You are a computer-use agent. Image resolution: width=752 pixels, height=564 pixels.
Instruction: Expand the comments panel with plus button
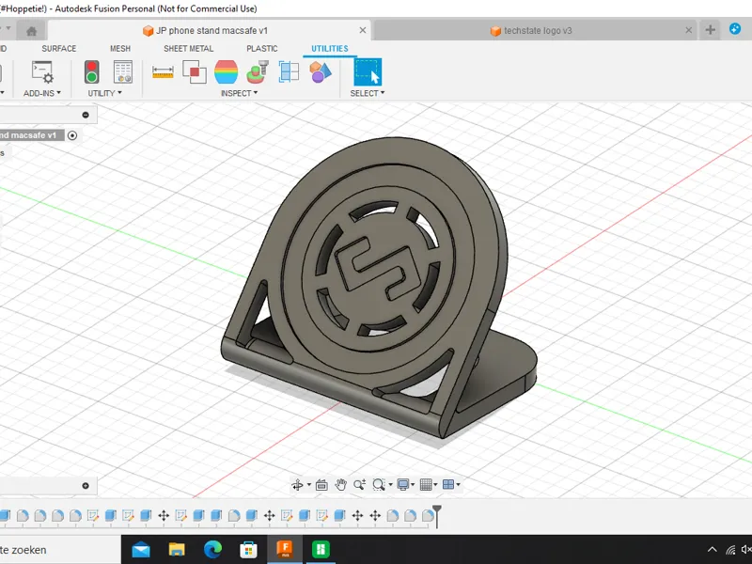pyautogui.click(x=86, y=486)
